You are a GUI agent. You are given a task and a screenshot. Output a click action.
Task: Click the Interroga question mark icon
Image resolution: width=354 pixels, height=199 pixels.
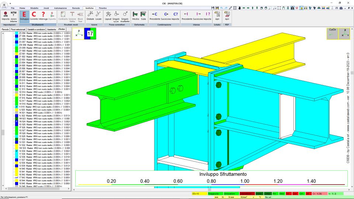pyautogui.click(x=43, y=16)
